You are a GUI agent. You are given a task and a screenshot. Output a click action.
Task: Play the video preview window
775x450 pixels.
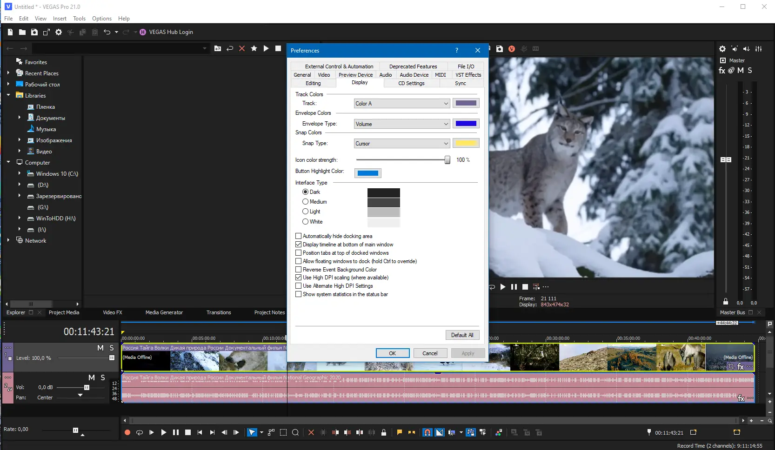point(503,287)
